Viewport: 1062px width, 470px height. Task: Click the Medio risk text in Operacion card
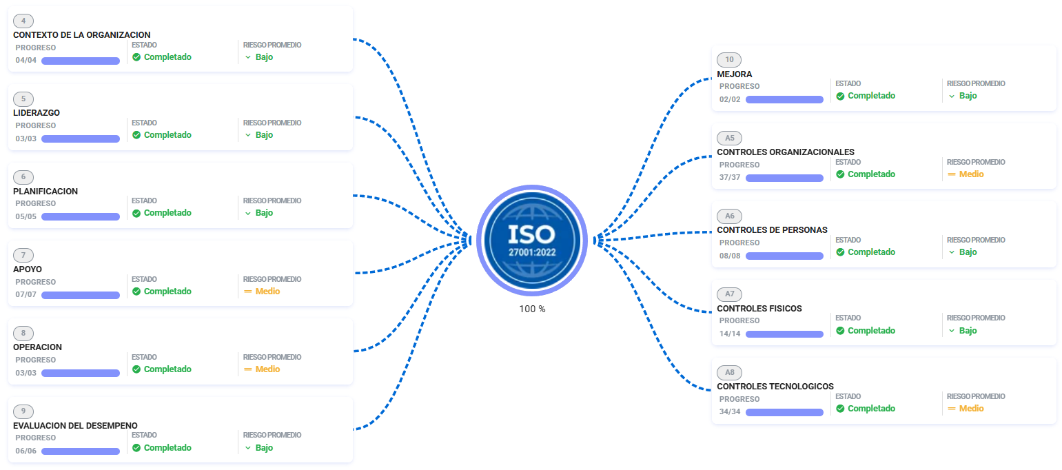click(x=268, y=369)
